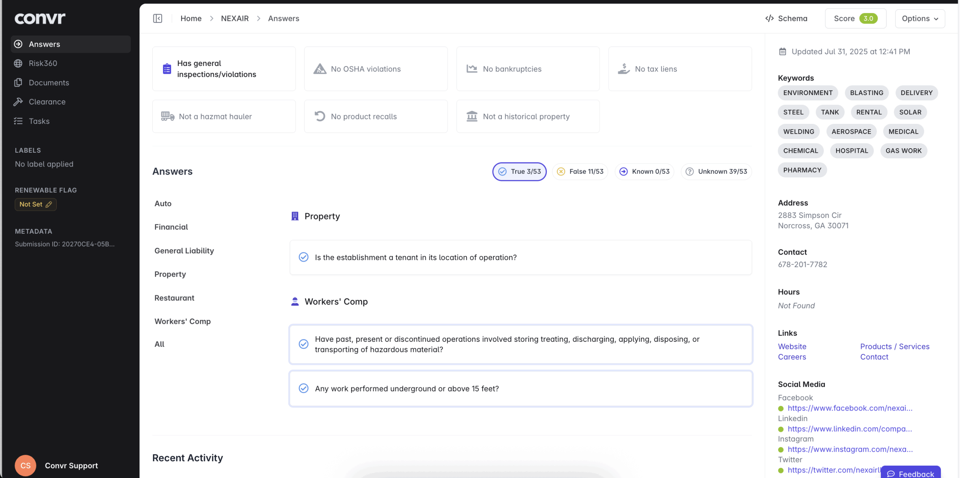Viewport: 960px width, 478px height.
Task: Click the hazmat hauler truck icon
Action: (x=168, y=116)
